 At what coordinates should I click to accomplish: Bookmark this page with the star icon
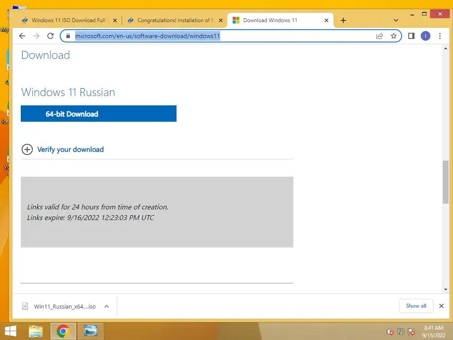coord(393,36)
